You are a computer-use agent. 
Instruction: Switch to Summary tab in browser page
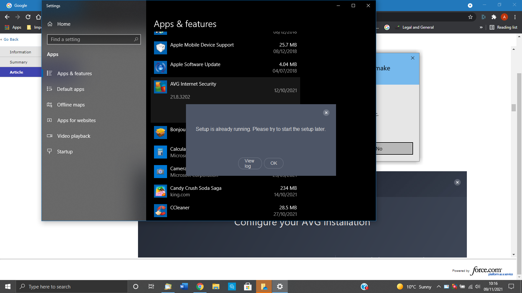coord(21,62)
